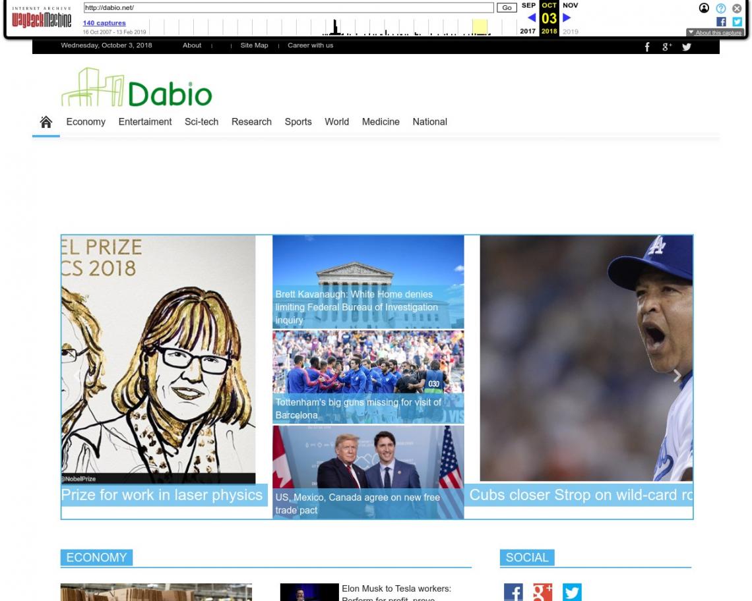Image resolution: width=752 pixels, height=601 pixels.
Task: Open the 140 captures link
Action: (104, 23)
